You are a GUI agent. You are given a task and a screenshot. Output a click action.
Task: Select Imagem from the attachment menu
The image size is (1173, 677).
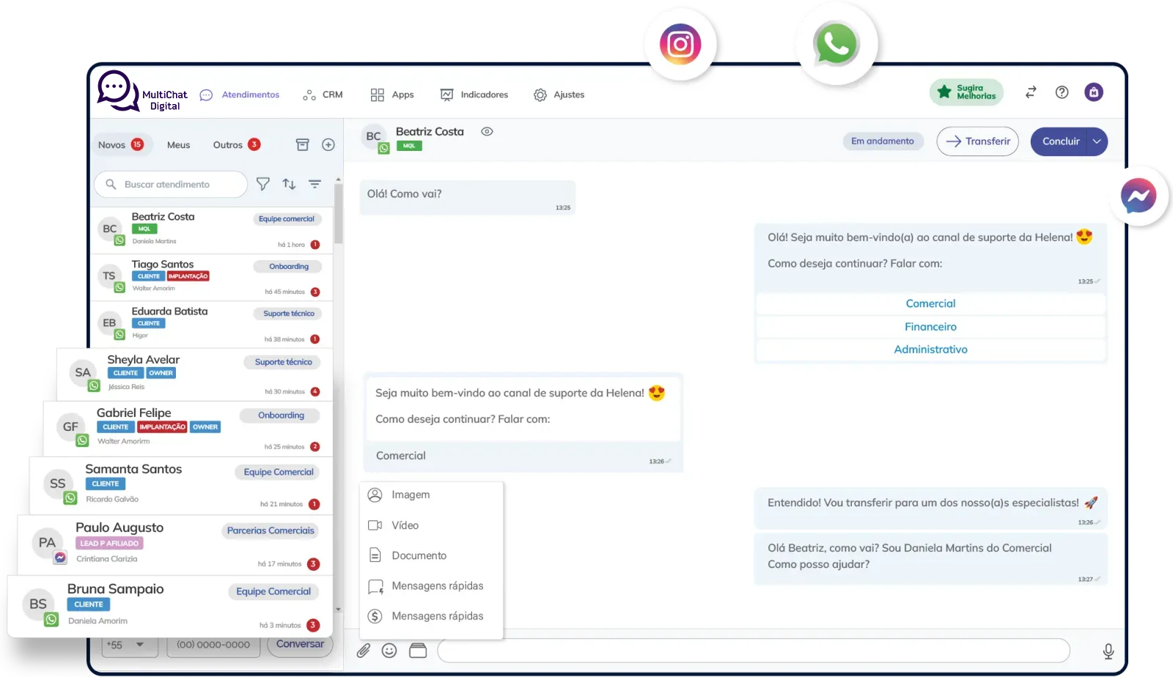432,495
